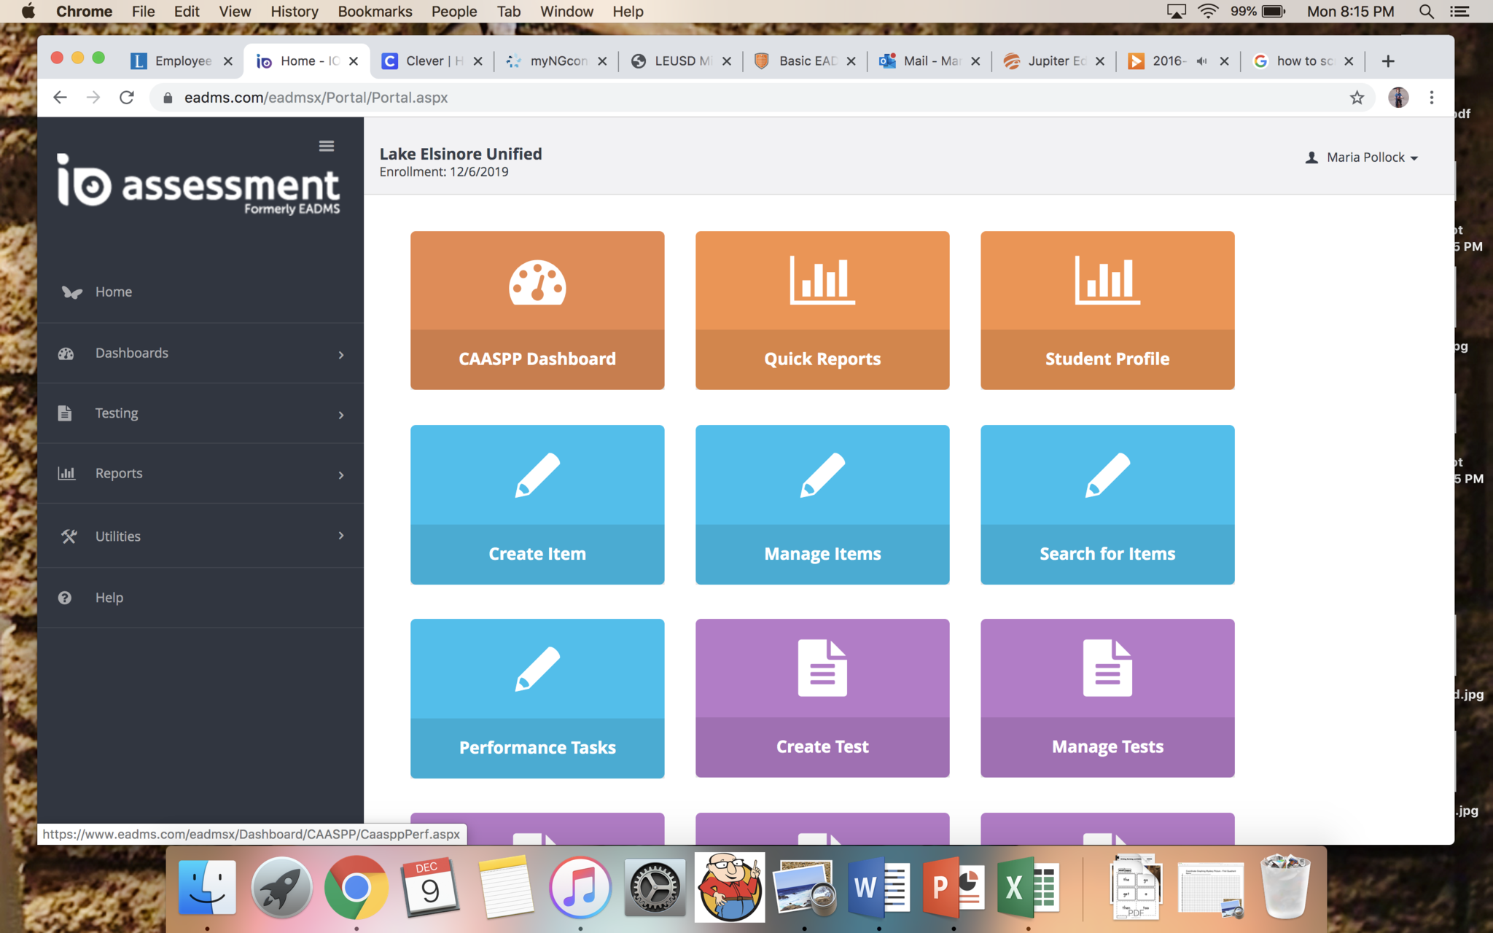Click the Create Item pencil icon

[537, 475]
